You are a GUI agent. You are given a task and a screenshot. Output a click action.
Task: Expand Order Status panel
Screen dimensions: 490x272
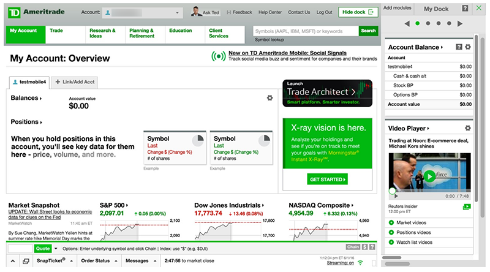click(x=99, y=260)
